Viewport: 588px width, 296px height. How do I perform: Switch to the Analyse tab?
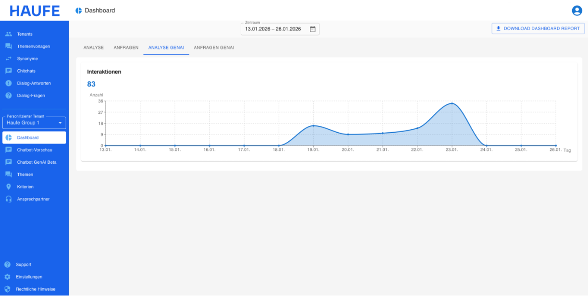[94, 48]
